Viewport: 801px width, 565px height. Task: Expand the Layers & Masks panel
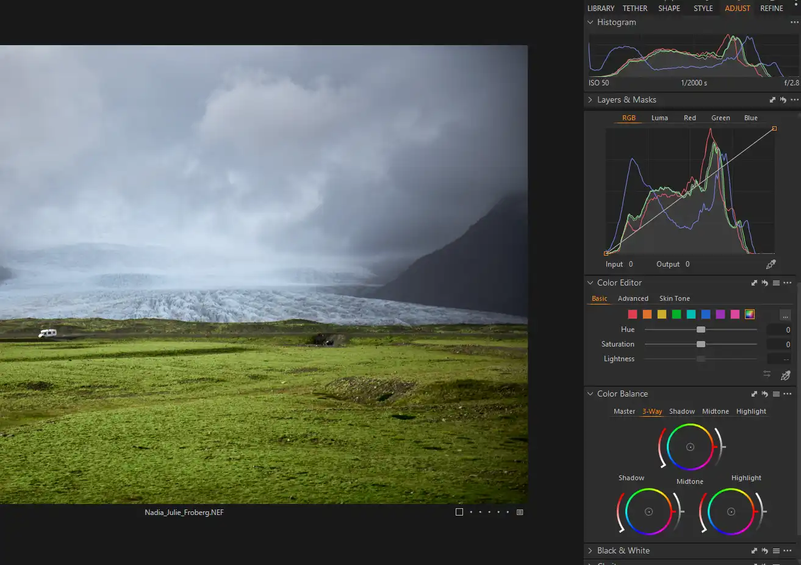(590, 100)
